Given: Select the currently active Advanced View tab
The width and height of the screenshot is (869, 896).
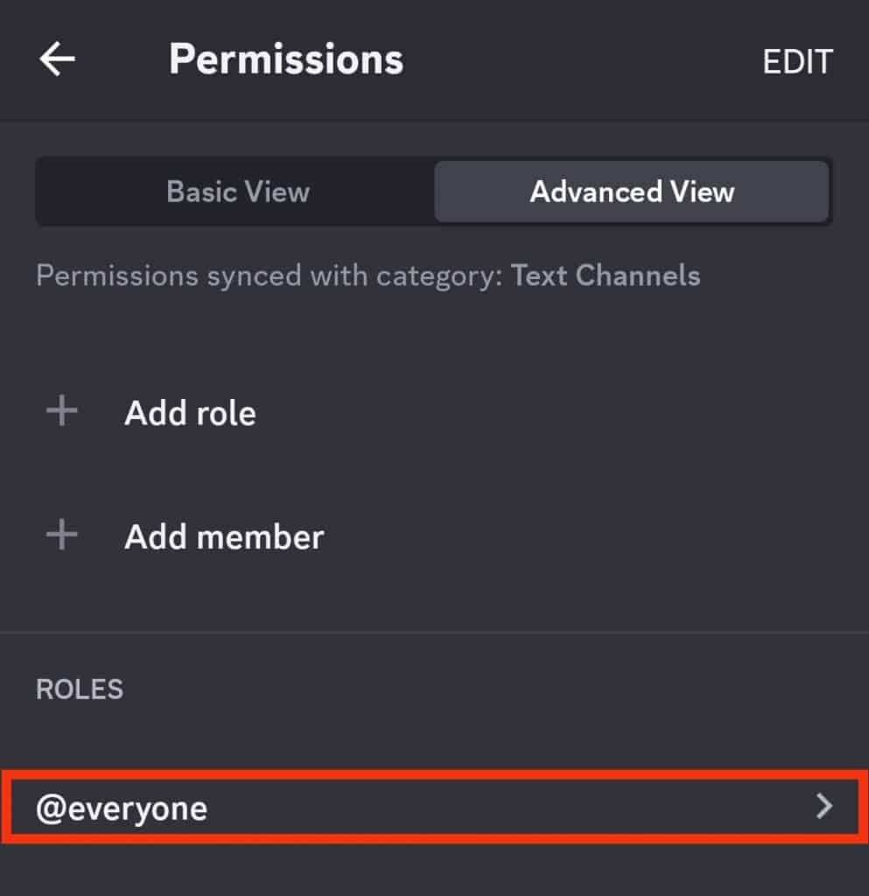Looking at the screenshot, I should click(x=632, y=192).
